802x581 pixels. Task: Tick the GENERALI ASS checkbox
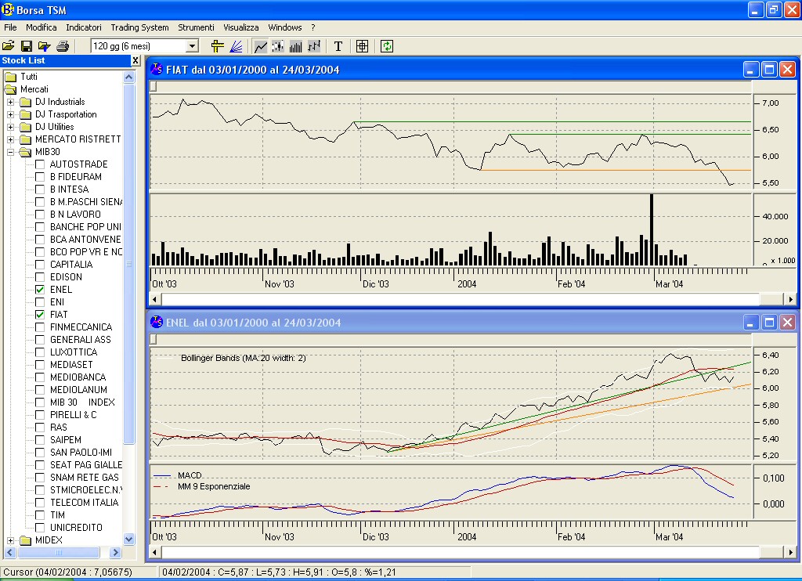[40, 340]
